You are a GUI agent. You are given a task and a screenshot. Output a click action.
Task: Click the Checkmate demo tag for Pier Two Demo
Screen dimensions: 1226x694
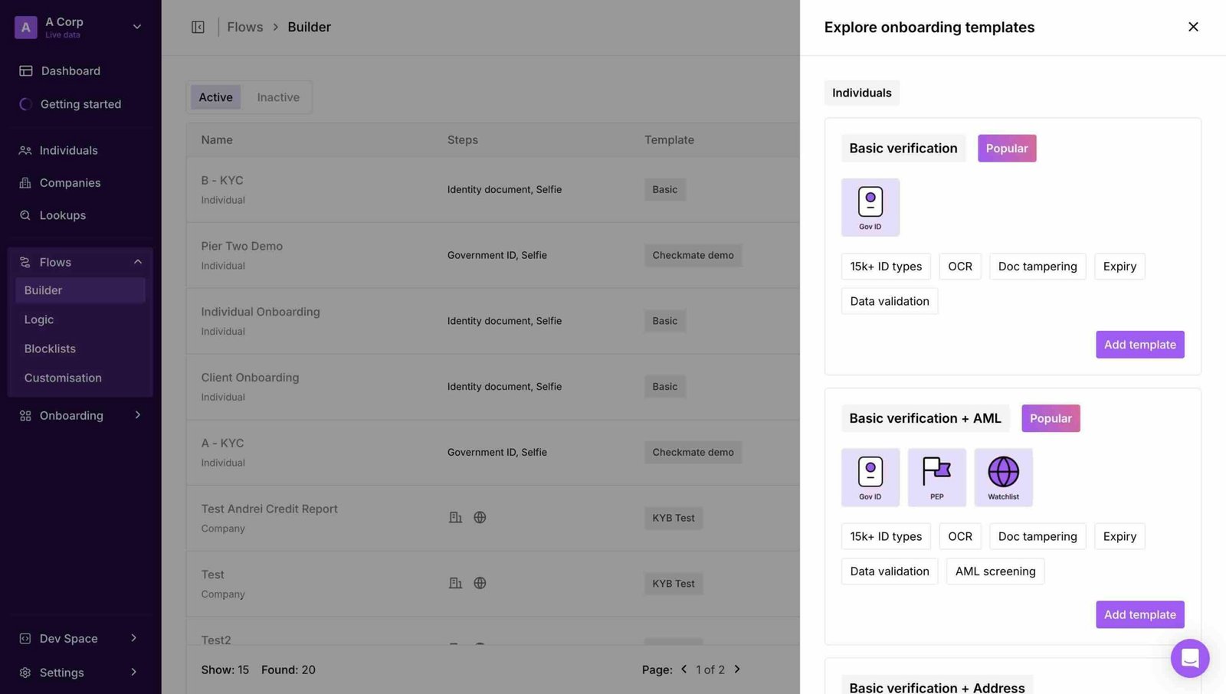[x=693, y=255]
